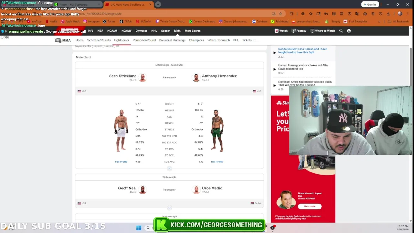Viewport: 414px width, 233px height.
Task: Click the trash icon in the browser toolbar
Action: click(373, 14)
